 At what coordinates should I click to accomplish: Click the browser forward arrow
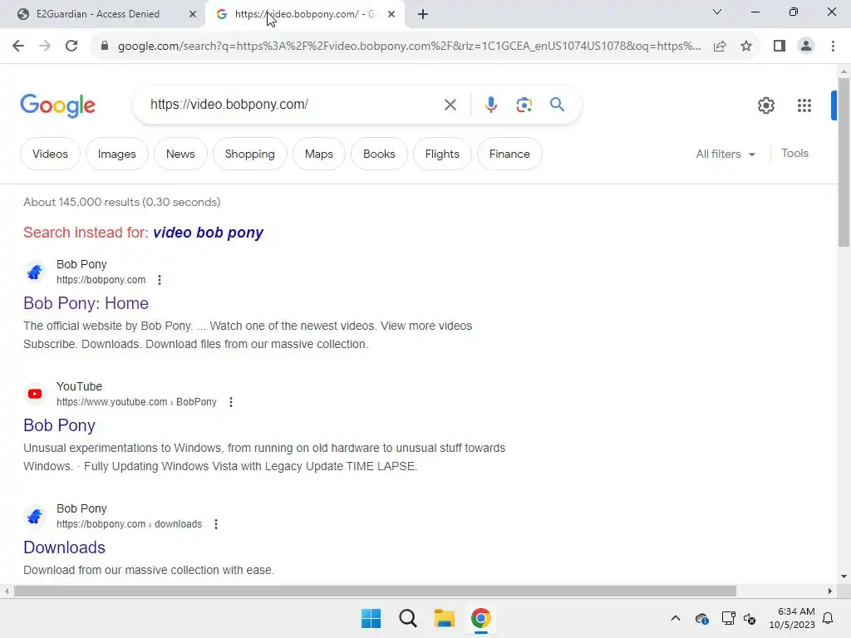45,47
